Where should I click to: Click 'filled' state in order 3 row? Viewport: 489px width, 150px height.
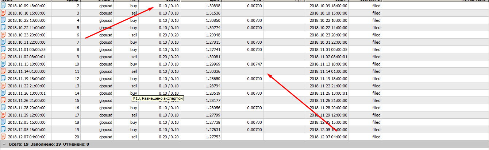376,13
